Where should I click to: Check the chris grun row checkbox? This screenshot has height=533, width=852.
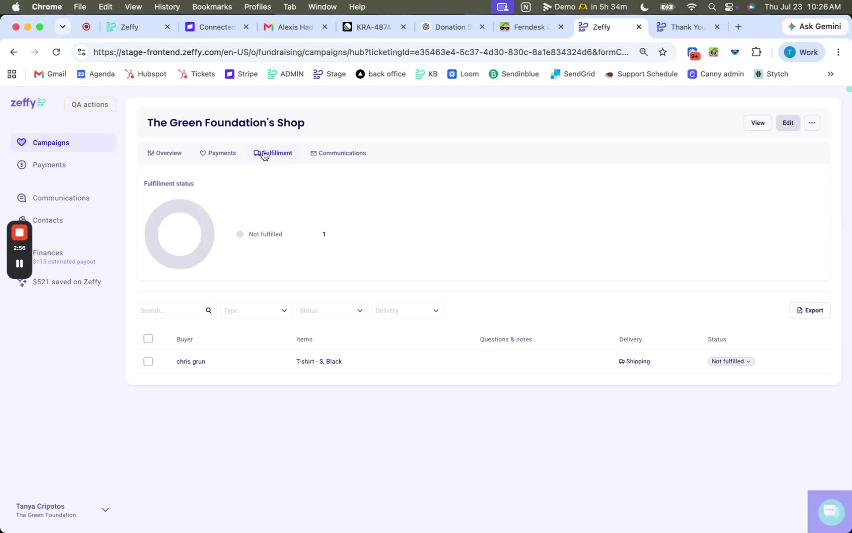coord(148,361)
